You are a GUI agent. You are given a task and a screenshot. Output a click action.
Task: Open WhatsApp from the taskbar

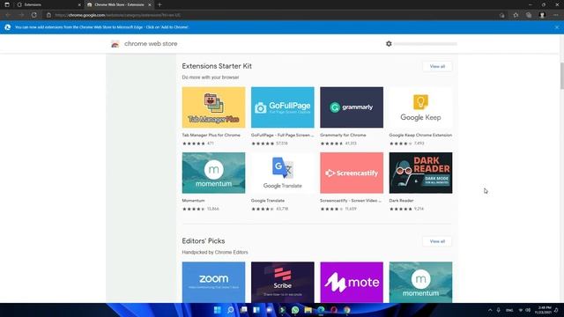point(295,310)
